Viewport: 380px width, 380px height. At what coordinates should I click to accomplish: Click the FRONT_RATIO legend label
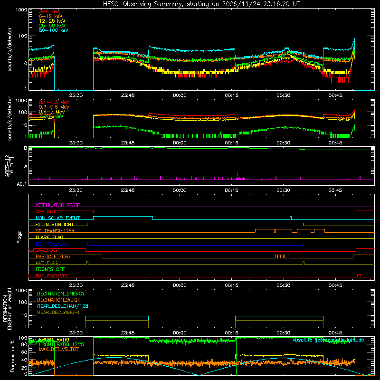(54, 340)
